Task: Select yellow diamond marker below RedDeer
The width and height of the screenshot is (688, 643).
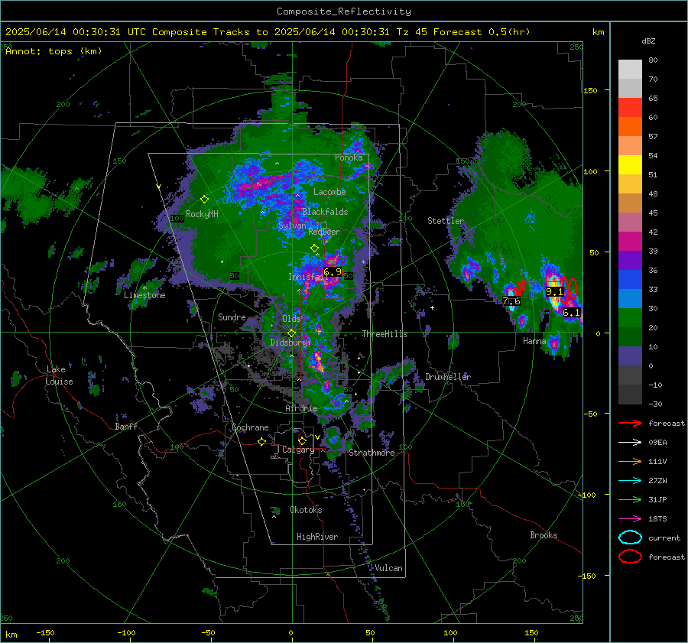Action: 315,248
